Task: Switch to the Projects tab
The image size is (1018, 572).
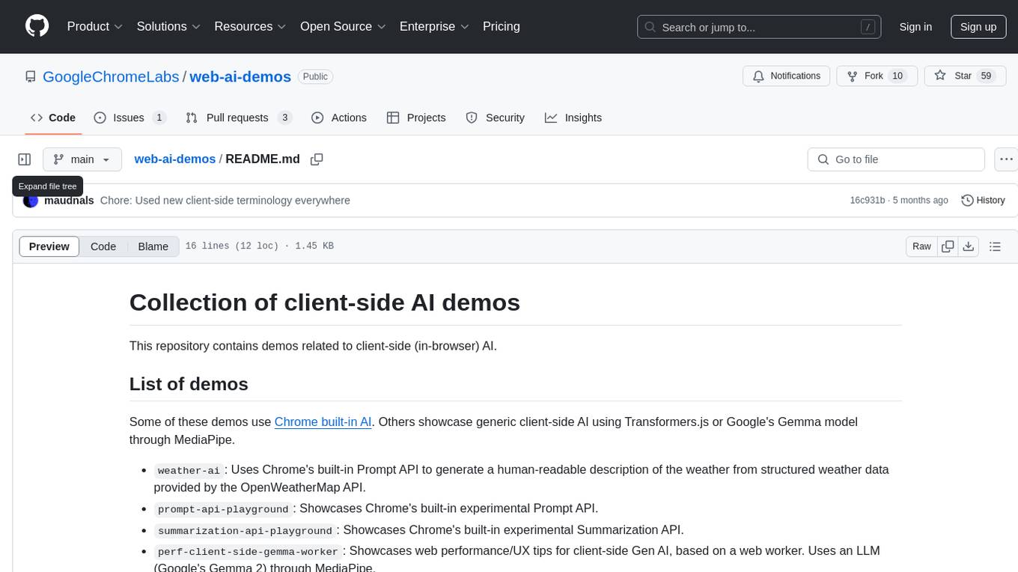Action: click(x=416, y=118)
